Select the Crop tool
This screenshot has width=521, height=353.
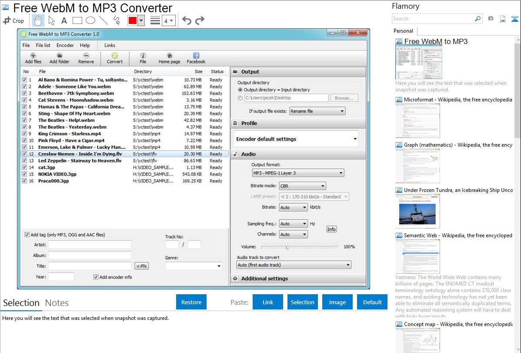pos(13,20)
